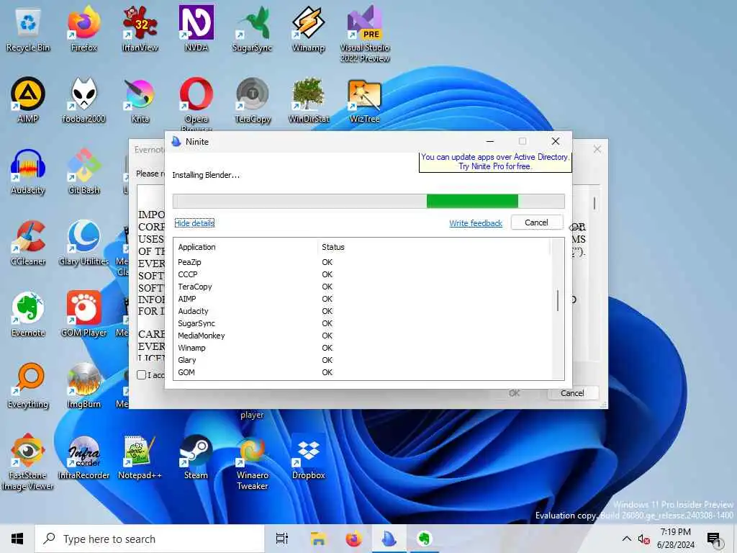Open the Windows Start menu

(17, 539)
